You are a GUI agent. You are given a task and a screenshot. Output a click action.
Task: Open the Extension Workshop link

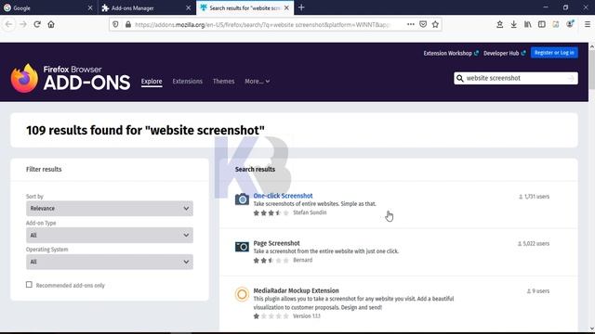point(451,53)
